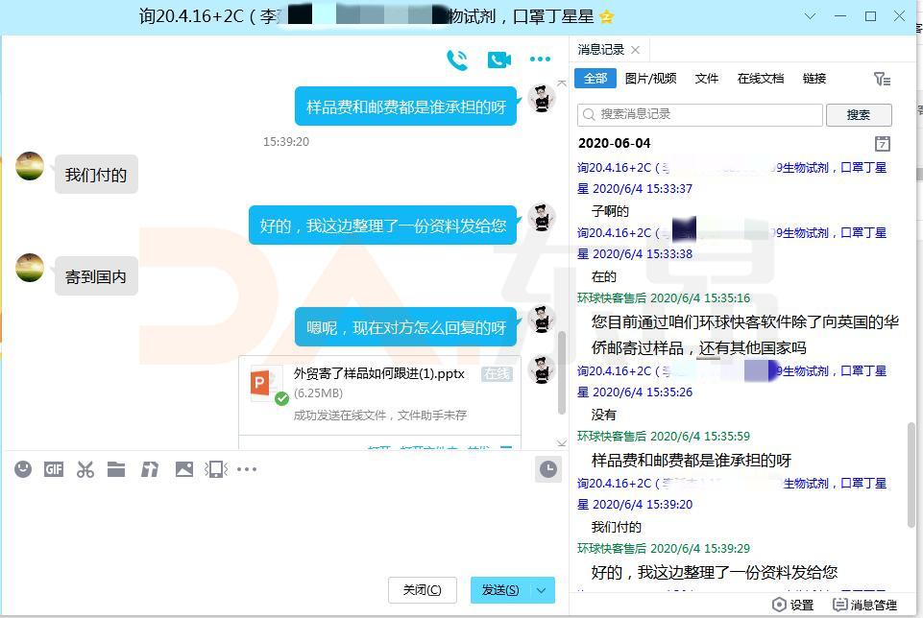Viewport: 923px width, 618px height.
Task: Open the emoji picker
Action: click(x=22, y=469)
